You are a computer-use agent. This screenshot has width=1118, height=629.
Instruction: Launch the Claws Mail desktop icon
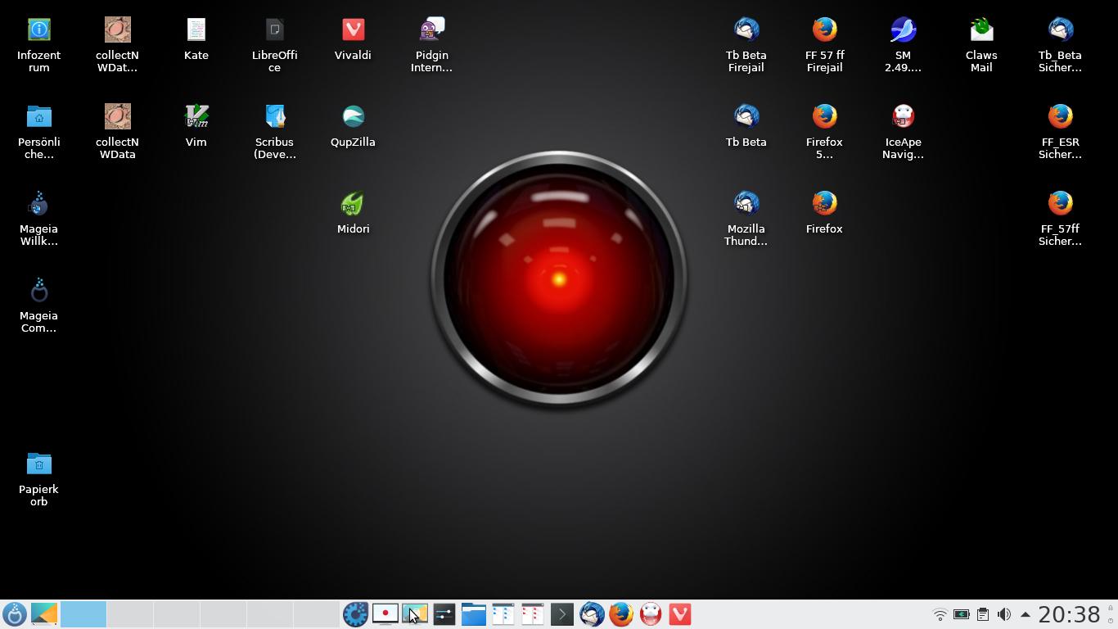point(982,44)
